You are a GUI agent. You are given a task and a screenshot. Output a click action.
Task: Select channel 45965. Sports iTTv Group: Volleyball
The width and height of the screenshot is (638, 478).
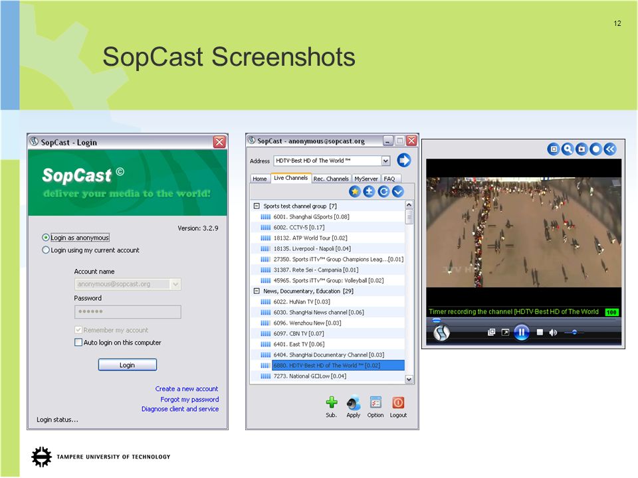pos(328,280)
